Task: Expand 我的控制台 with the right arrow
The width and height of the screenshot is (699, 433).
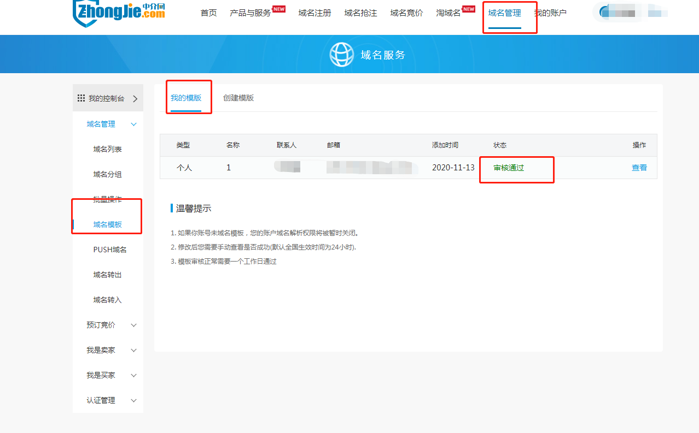Action: coord(135,99)
